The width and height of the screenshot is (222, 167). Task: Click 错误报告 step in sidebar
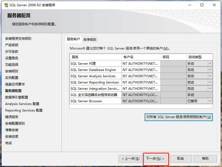coord(12,117)
